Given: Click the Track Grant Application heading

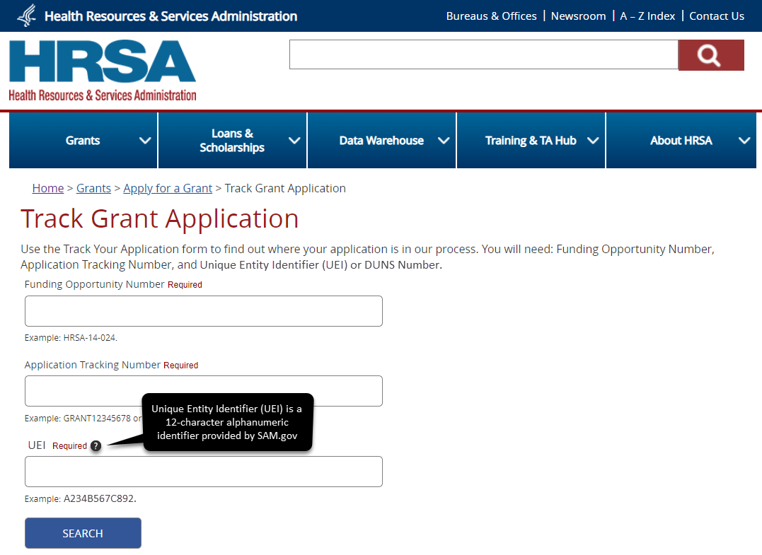Looking at the screenshot, I should click(159, 219).
